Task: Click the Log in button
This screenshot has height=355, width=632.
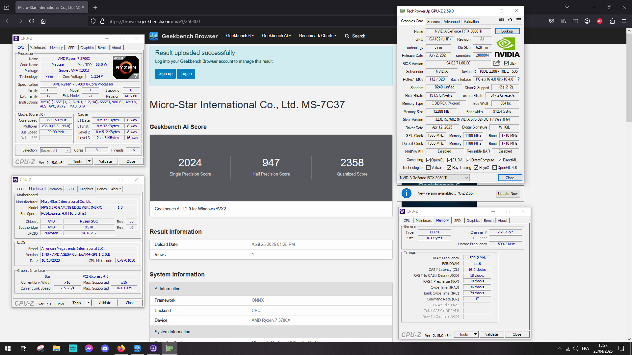Action: (x=186, y=74)
